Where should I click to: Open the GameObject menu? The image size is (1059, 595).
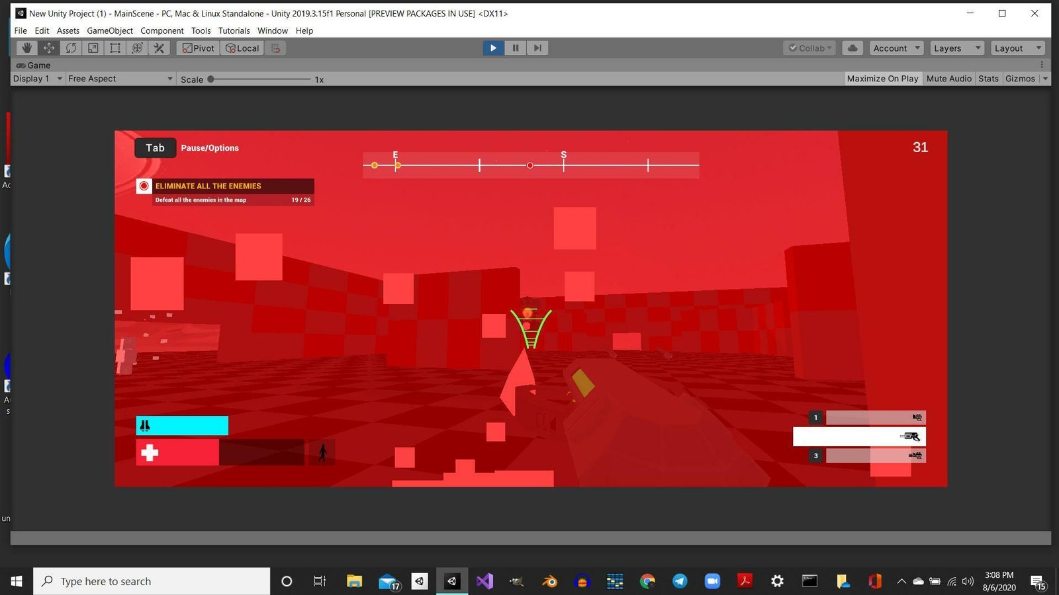pyautogui.click(x=110, y=30)
